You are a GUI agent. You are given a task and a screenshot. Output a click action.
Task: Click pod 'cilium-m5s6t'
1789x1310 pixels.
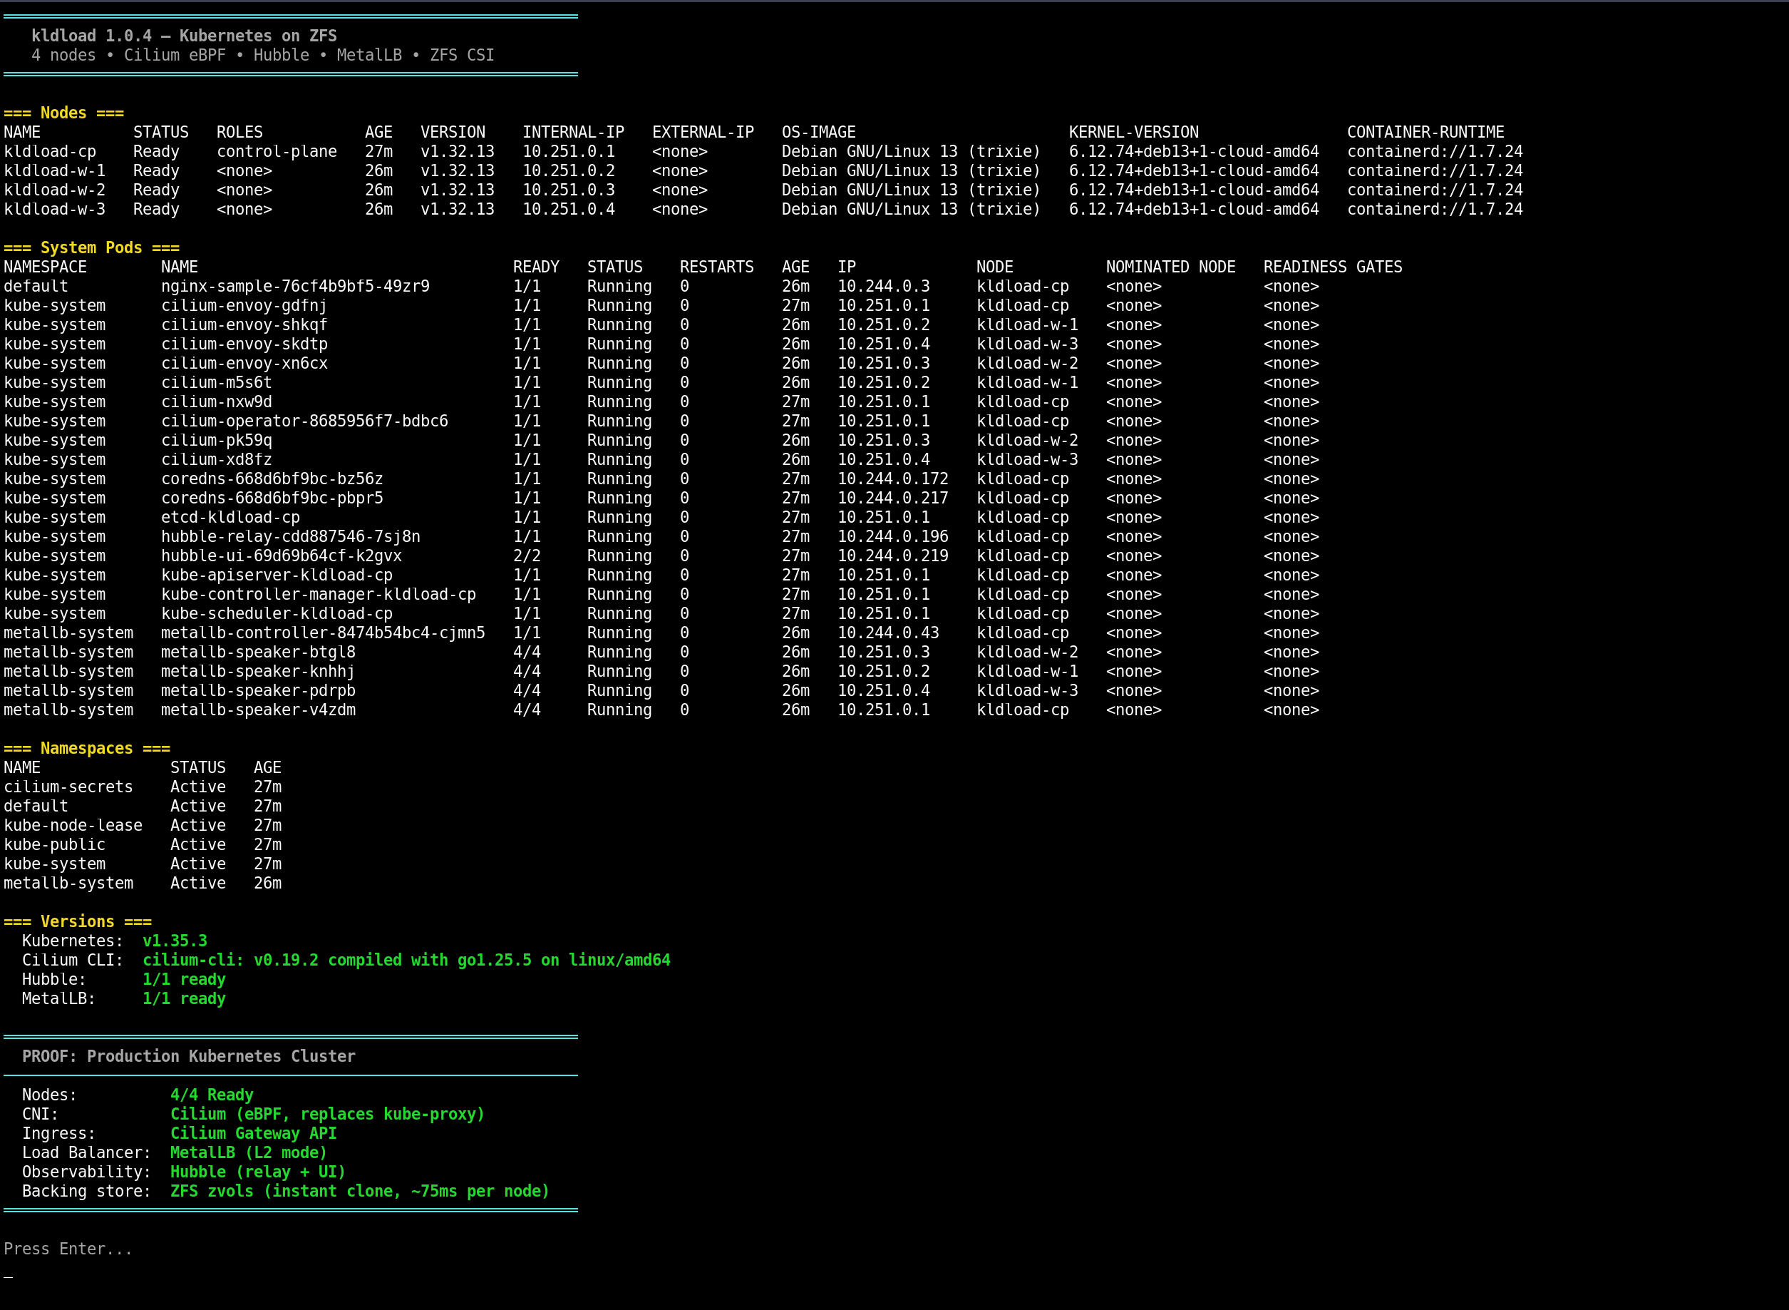pyautogui.click(x=217, y=382)
